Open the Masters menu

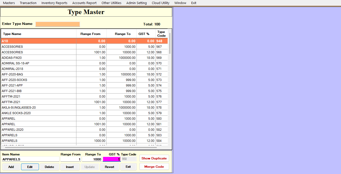click(9, 3)
